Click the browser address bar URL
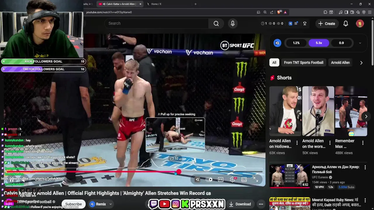The image size is (374, 210). [x=109, y=12]
